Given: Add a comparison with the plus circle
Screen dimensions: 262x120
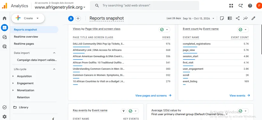Looking at the screenshot, I should click(x=78, y=18).
